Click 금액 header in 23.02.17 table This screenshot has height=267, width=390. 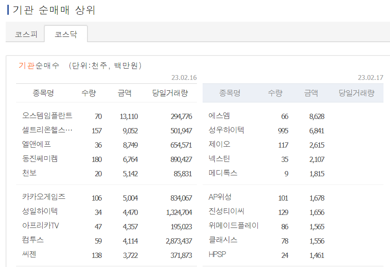[311, 93]
